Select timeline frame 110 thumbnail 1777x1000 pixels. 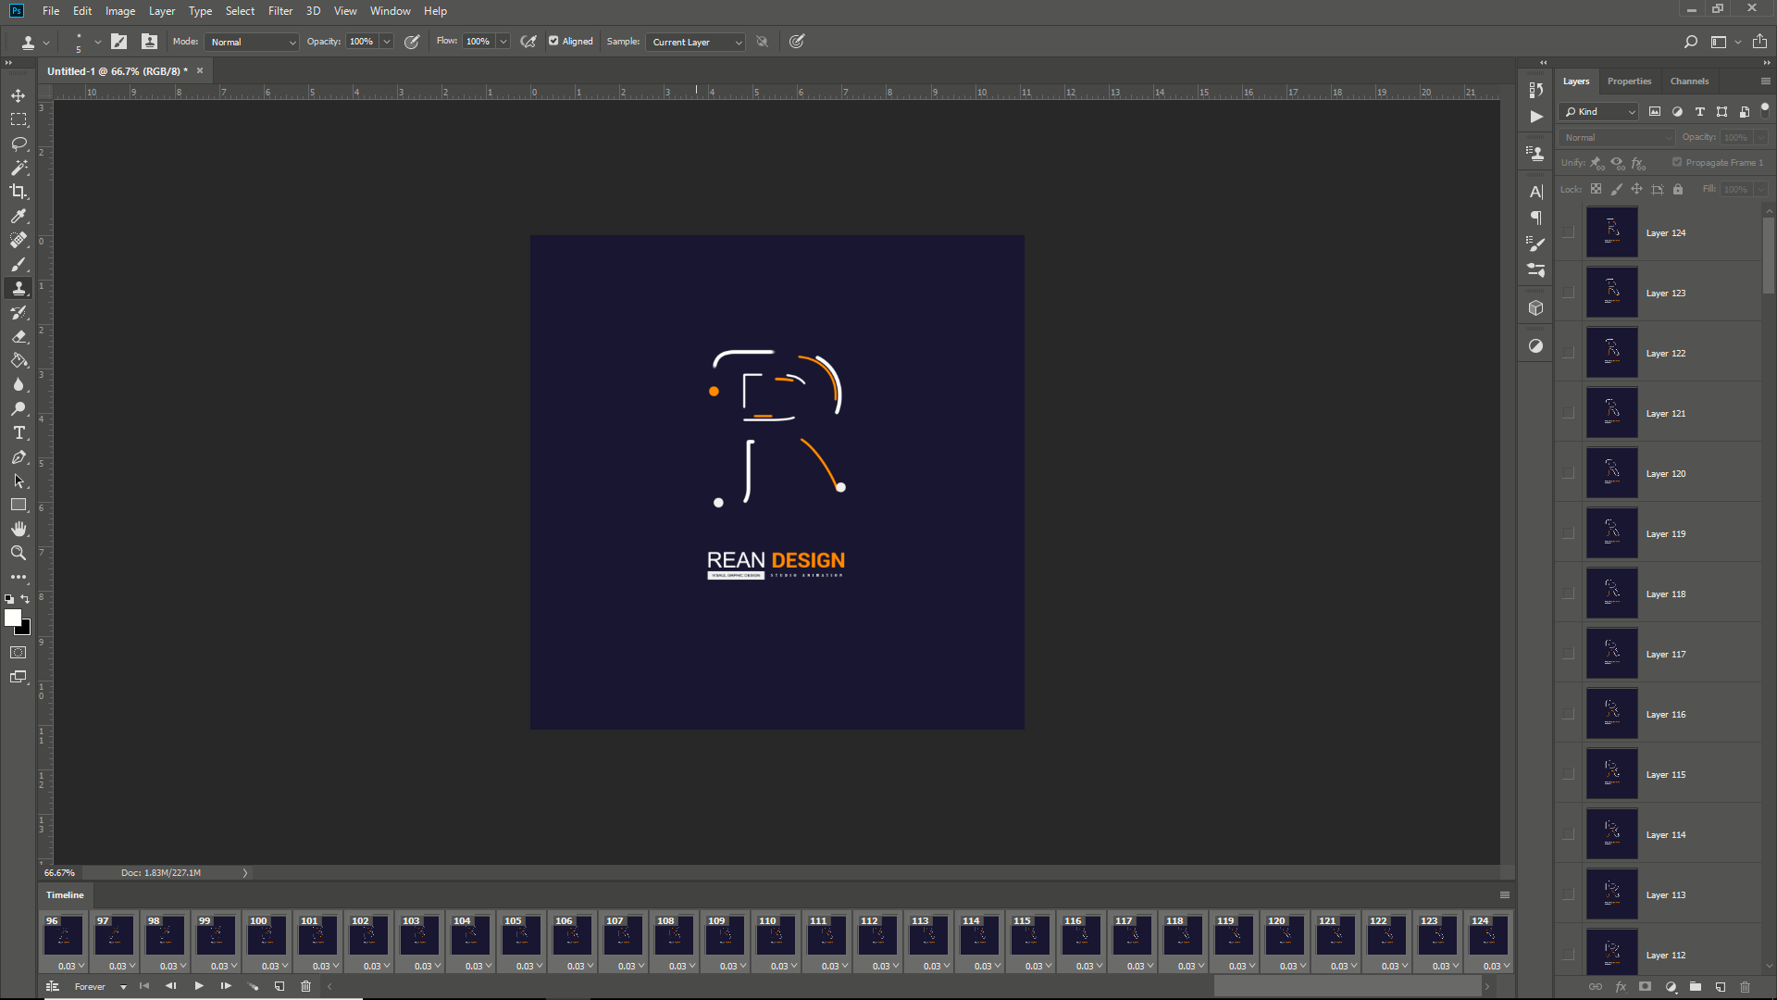[776, 935]
